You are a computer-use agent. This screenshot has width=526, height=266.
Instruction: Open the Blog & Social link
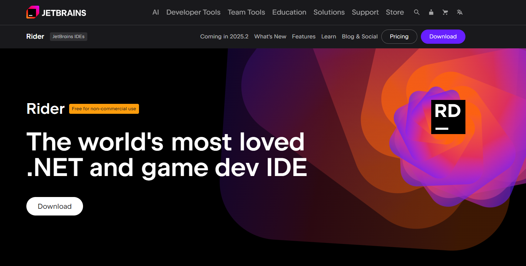tap(360, 37)
